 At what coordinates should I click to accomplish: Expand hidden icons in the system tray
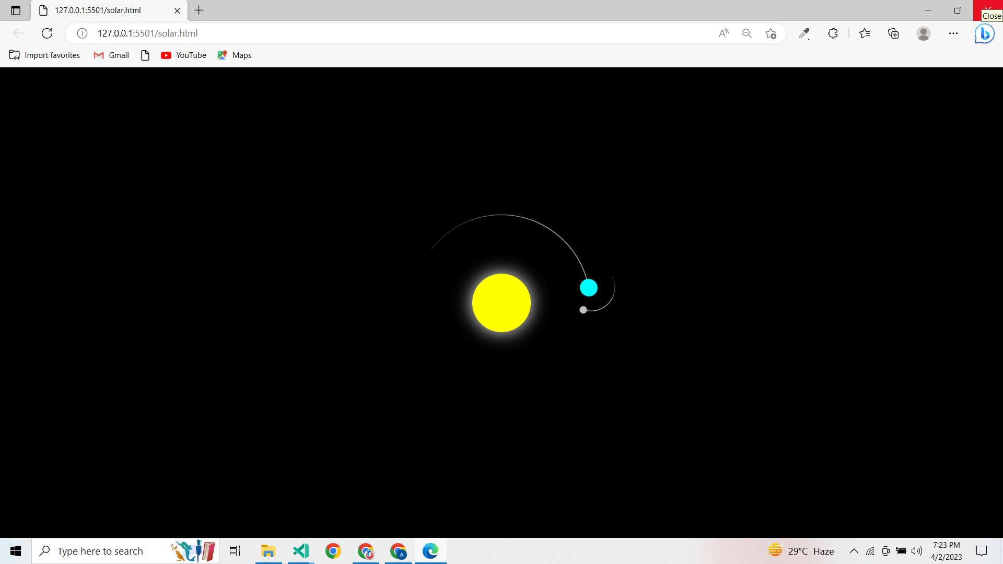coord(854,551)
